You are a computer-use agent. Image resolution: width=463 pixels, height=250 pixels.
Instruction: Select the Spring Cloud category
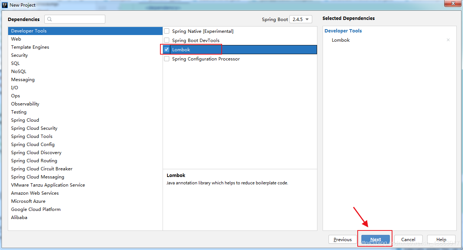point(85,120)
